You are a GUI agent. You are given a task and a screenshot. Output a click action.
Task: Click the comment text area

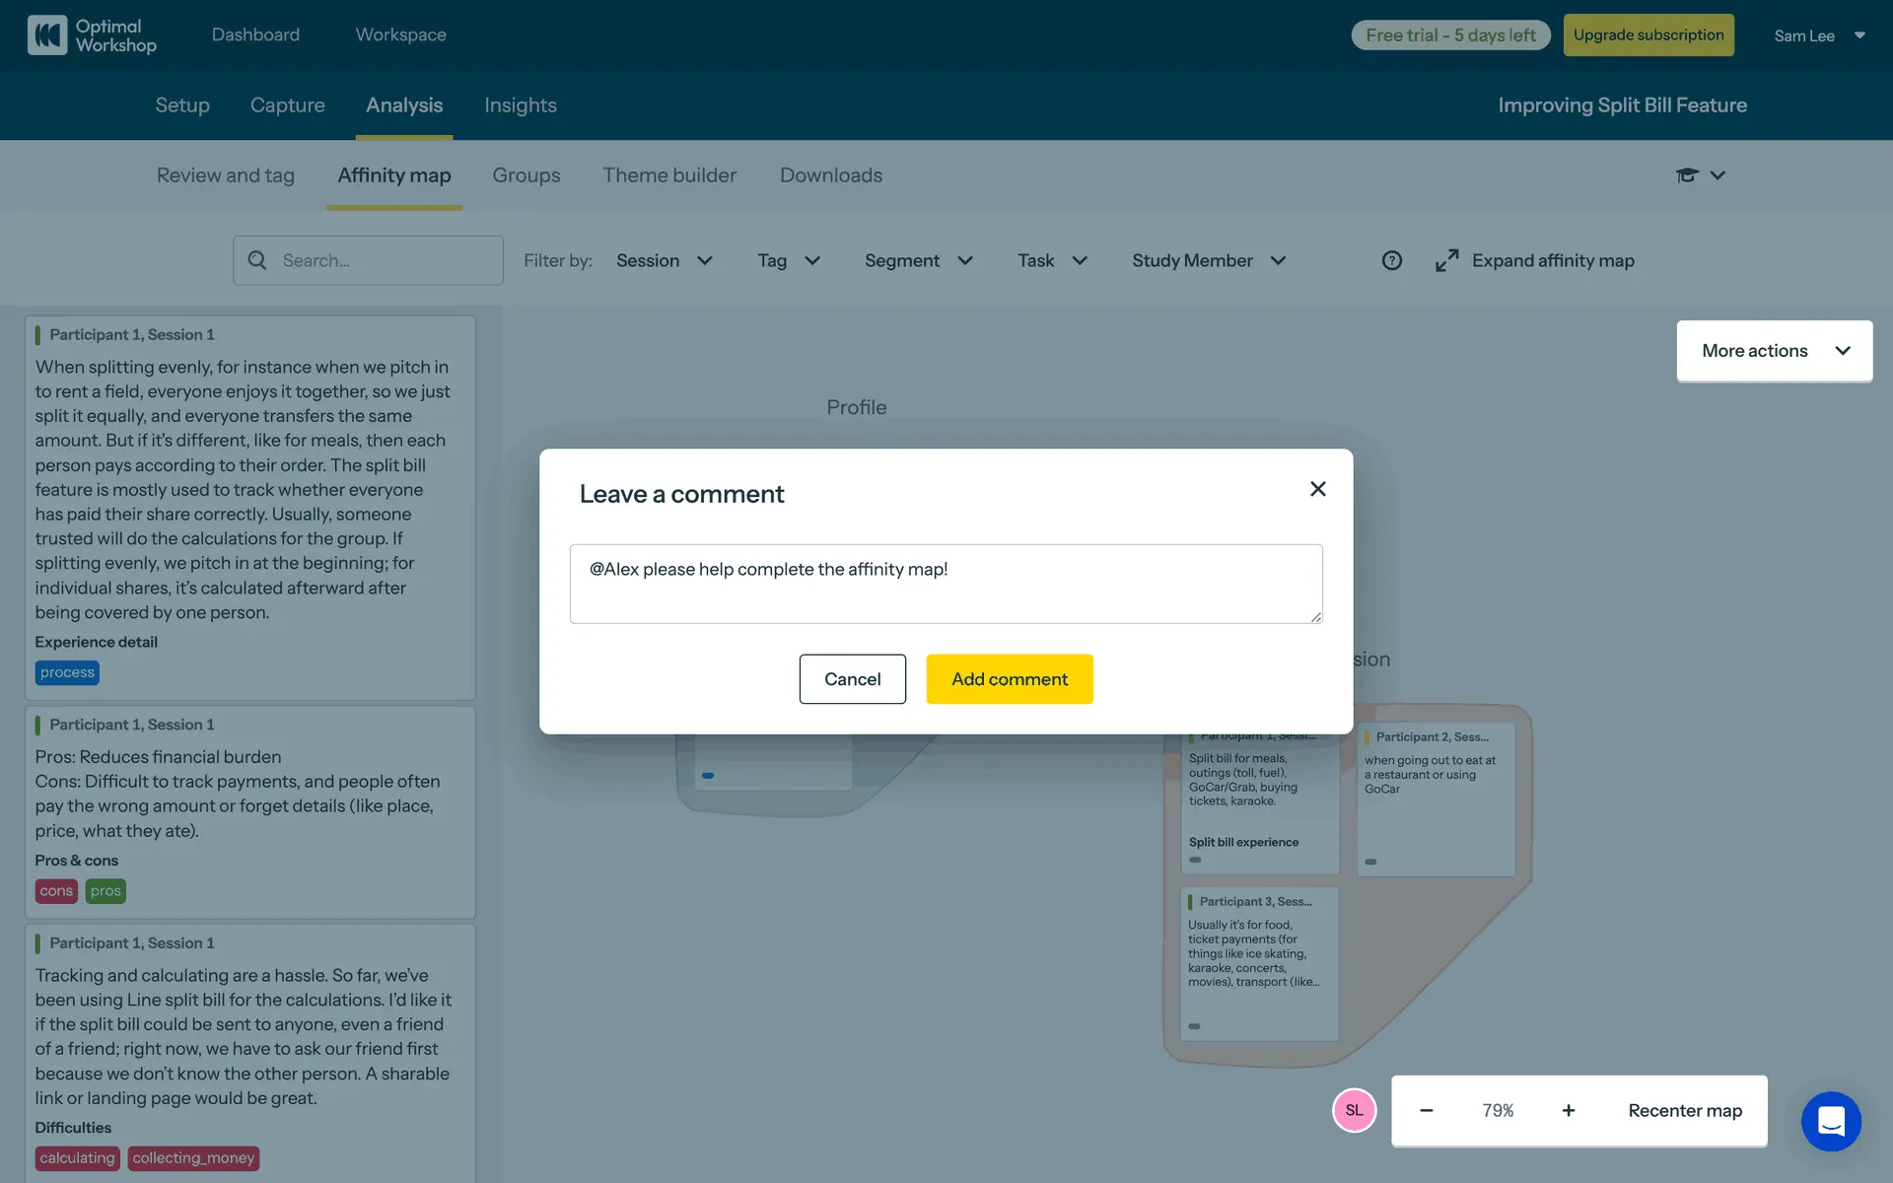point(945,584)
